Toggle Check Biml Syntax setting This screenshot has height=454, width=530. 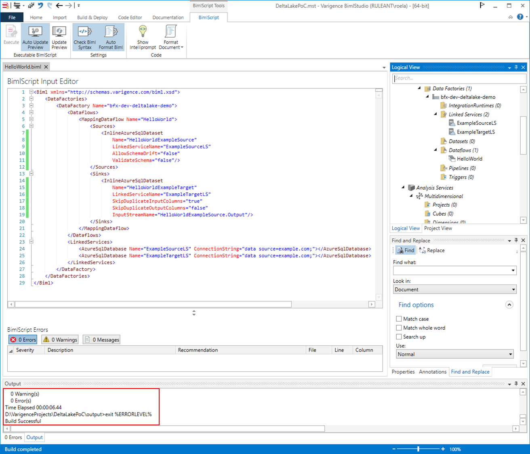pyautogui.click(x=85, y=37)
